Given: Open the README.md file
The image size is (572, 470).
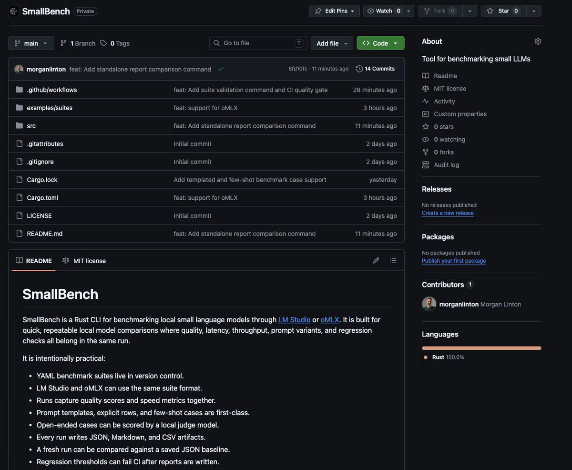Looking at the screenshot, I should pos(45,234).
